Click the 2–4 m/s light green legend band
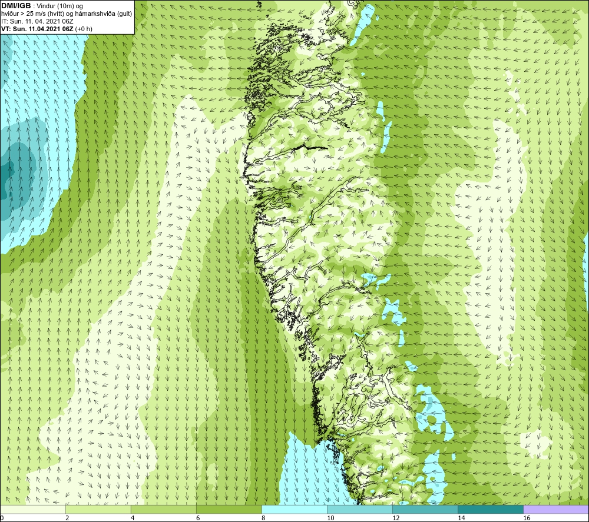The width and height of the screenshot is (589, 522). click(98, 509)
